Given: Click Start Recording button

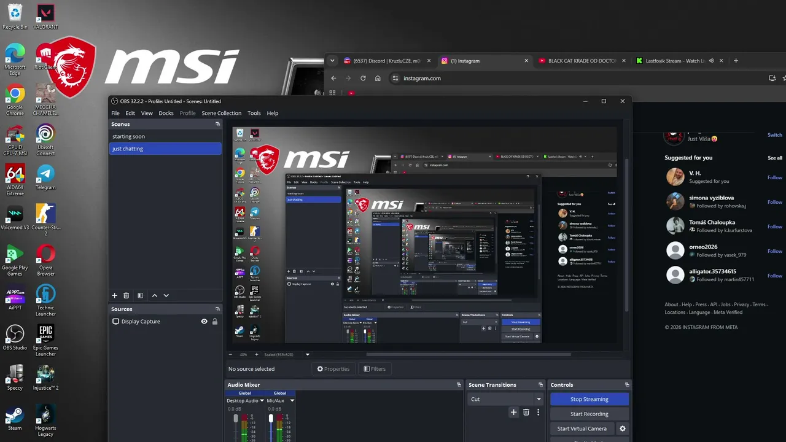Looking at the screenshot, I should [x=589, y=414].
